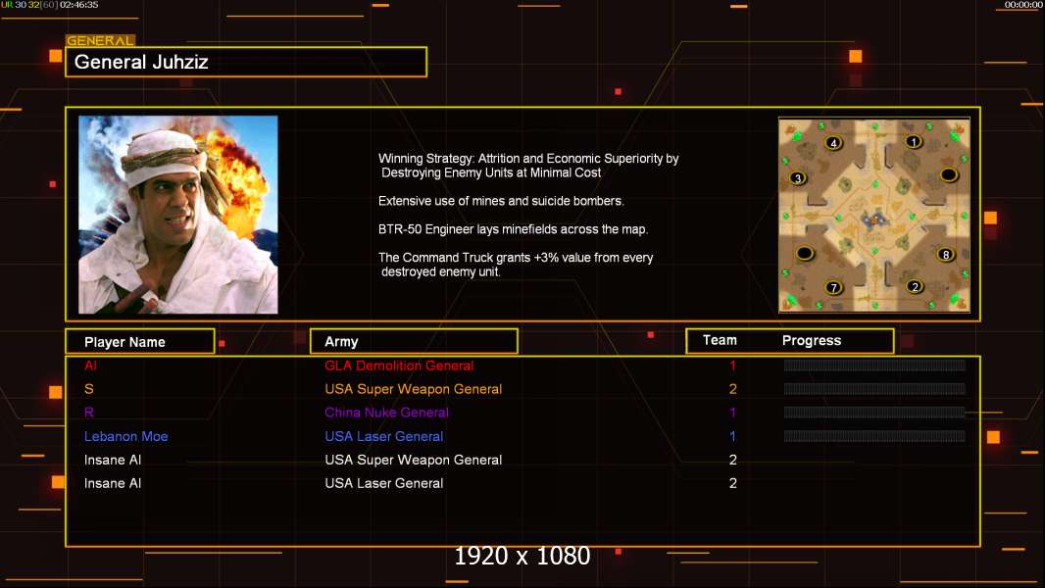This screenshot has width=1045, height=588.
Task: Click start position marker 8 on minimap
Action: (946, 255)
